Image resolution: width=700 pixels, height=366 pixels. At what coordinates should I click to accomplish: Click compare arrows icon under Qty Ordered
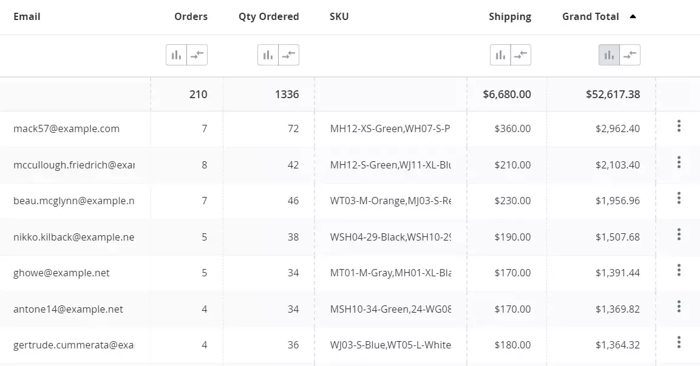click(288, 55)
